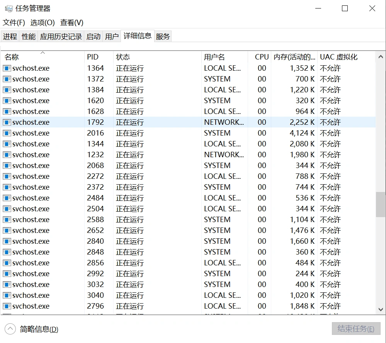The width and height of the screenshot is (386, 343).
Task: Click the svchost.exe icon for PID 1364
Action: click(7, 68)
